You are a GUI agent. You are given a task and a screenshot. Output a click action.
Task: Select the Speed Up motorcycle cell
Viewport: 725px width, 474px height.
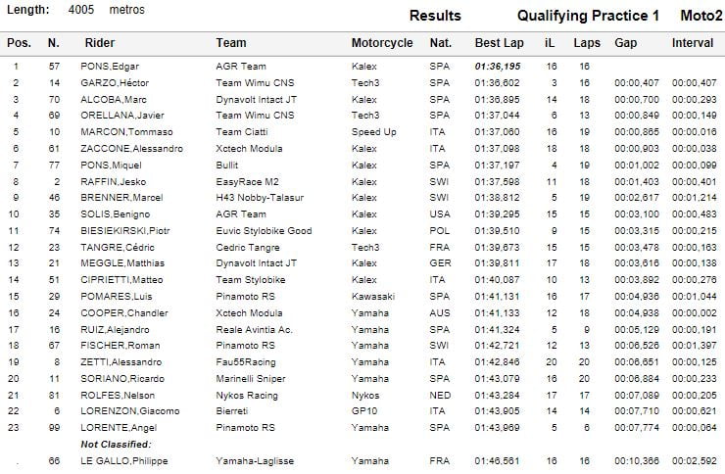click(374, 131)
